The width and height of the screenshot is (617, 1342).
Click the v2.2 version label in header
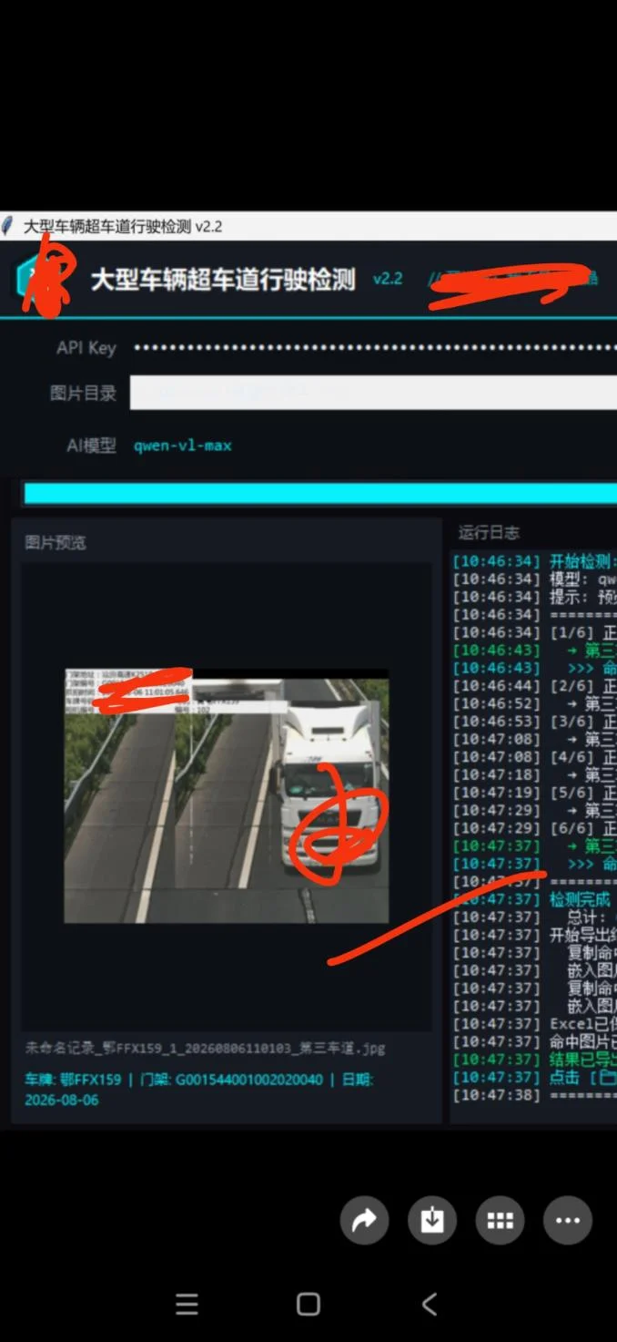coord(388,279)
